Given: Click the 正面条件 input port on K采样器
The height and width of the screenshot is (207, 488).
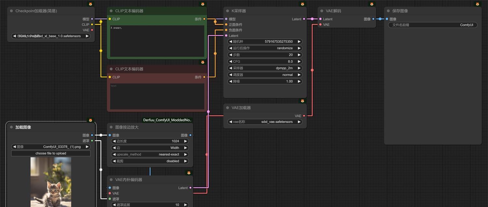Looking at the screenshot, I should pos(226,24).
